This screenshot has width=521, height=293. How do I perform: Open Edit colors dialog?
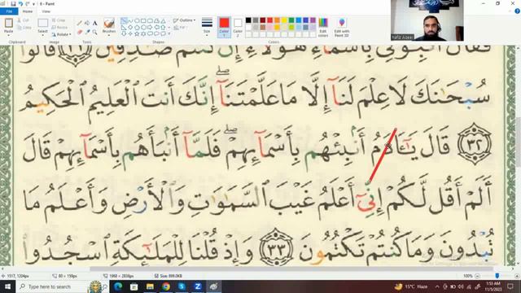coord(323,27)
